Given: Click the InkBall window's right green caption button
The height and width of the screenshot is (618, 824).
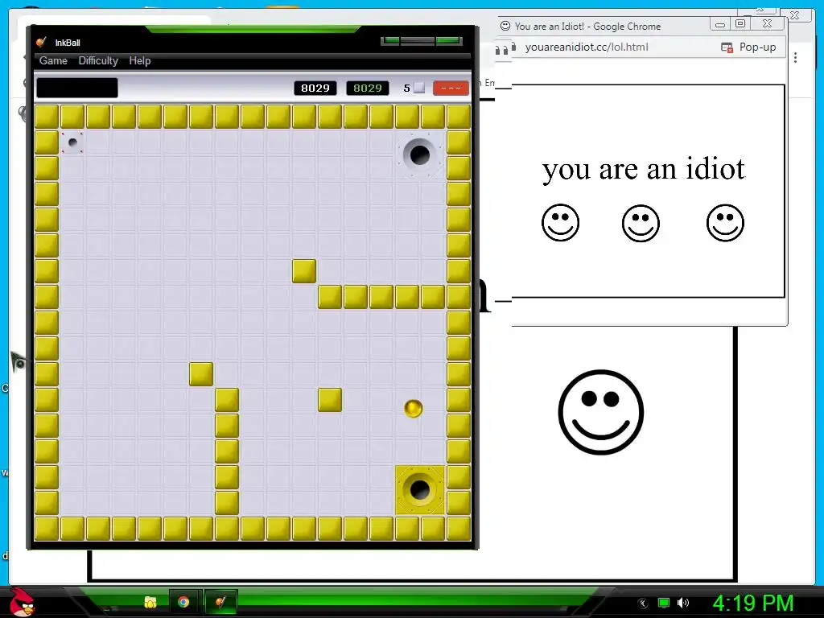Looking at the screenshot, I should click(449, 40).
